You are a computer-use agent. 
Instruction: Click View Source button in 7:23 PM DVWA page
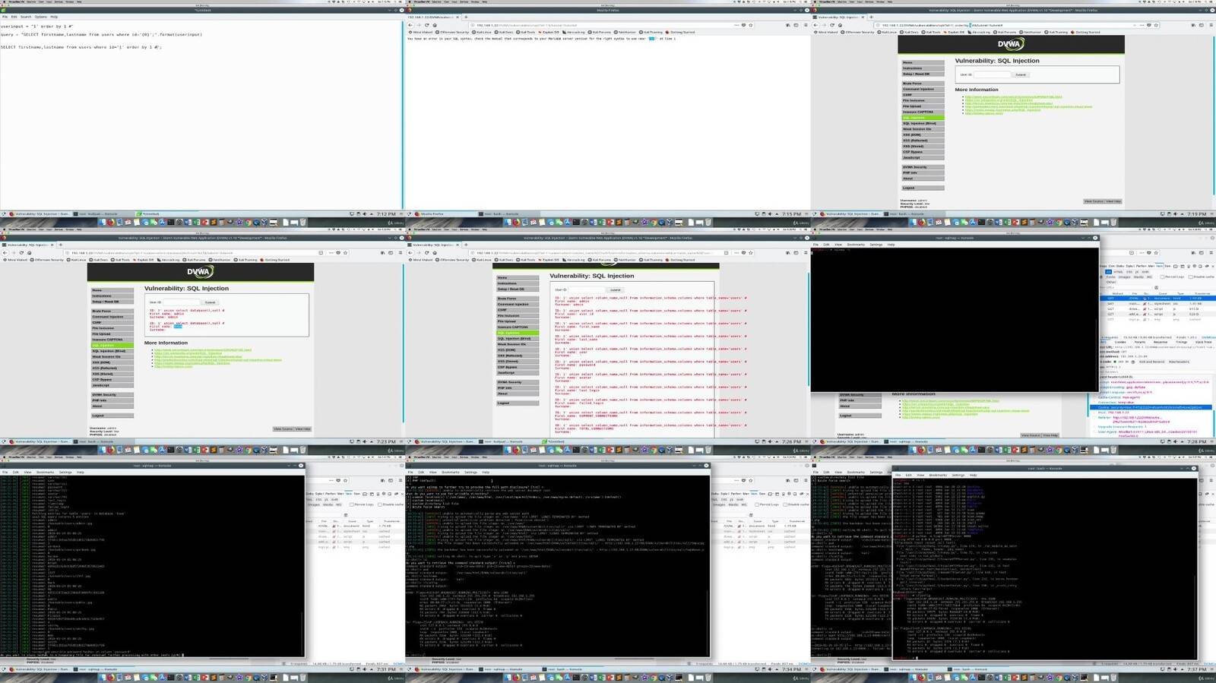click(283, 429)
